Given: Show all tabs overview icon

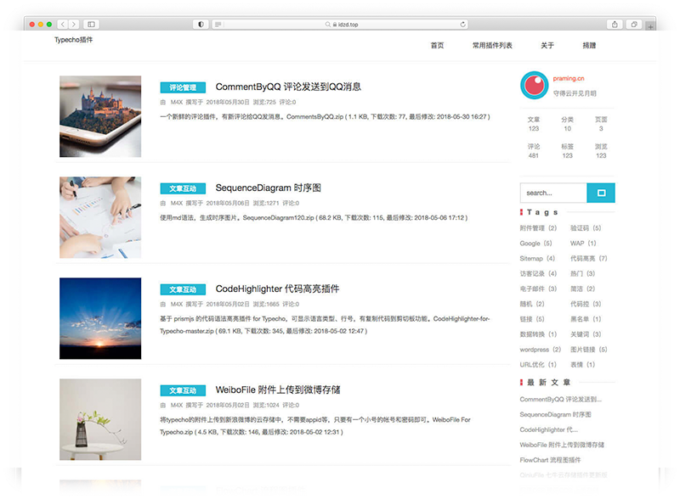Looking at the screenshot, I should click(634, 25).
